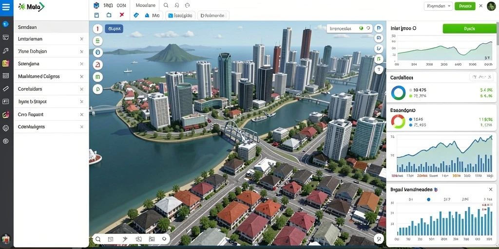Open the hamburger menu button
499x249 pixels.
[x=6, y=7]
